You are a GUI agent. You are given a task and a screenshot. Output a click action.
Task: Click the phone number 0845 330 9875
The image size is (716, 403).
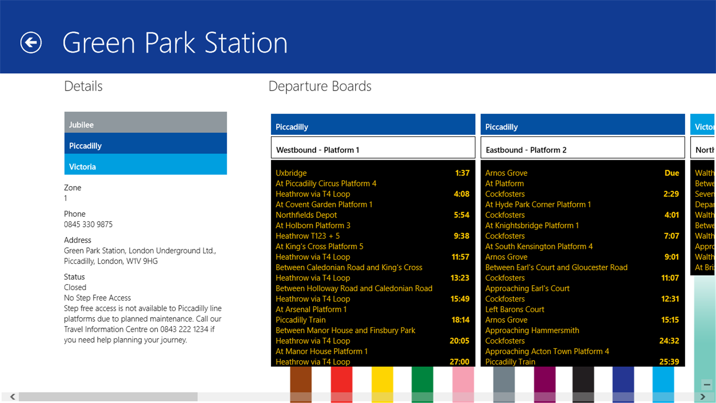click(89, 224)
